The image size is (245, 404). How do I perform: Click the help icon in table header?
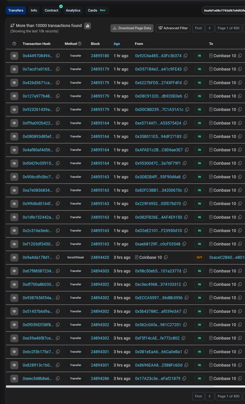click(x=14, y=44)
